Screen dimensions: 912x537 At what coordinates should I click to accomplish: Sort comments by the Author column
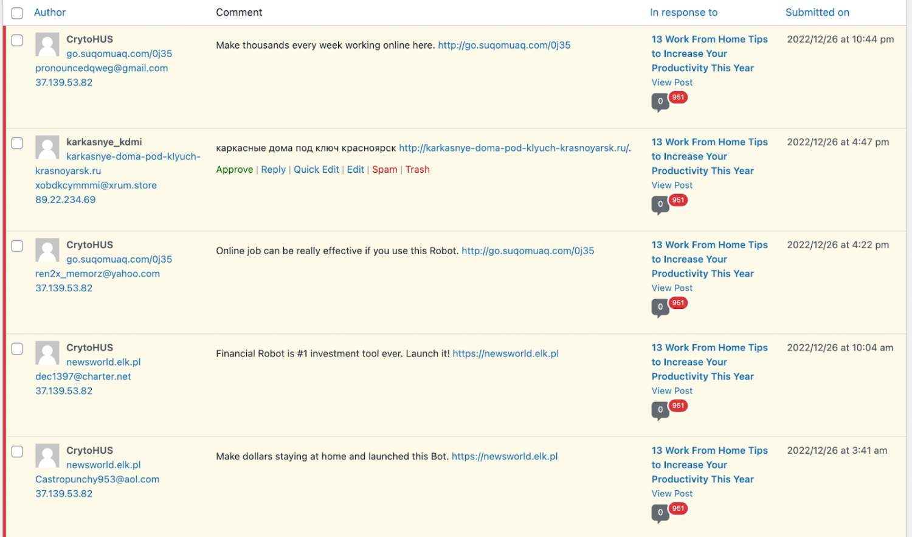49,12
